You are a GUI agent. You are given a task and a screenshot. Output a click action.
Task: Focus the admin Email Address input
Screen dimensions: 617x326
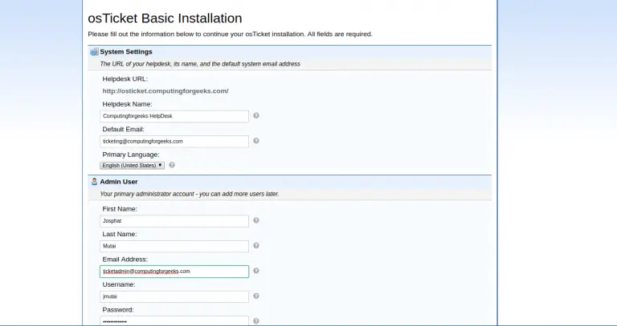[174, 272]
